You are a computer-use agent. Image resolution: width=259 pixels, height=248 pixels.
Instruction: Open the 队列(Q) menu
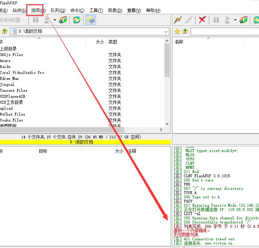[x=58, y=11]
